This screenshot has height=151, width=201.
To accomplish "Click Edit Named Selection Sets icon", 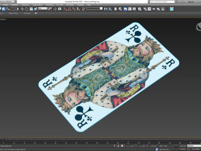I will point(83,9).
